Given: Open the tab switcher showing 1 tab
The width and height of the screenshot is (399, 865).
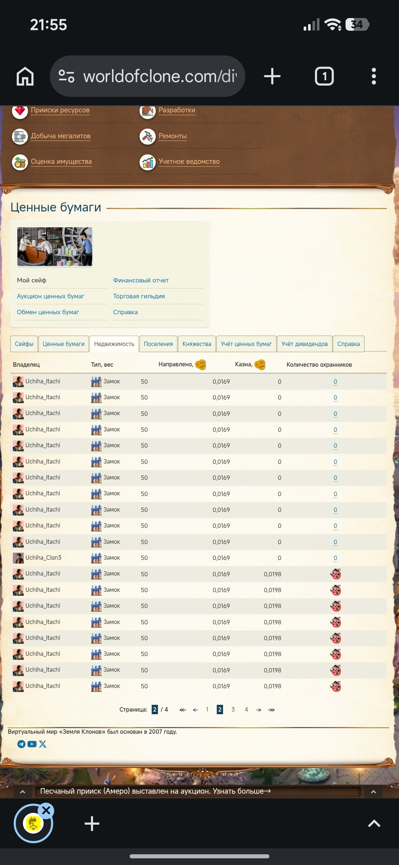Looking at the screenshot, I should tap(324, 77).
